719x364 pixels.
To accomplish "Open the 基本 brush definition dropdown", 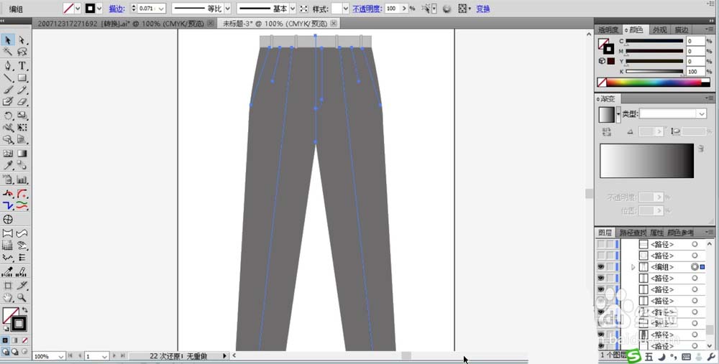I will [293, 9].
